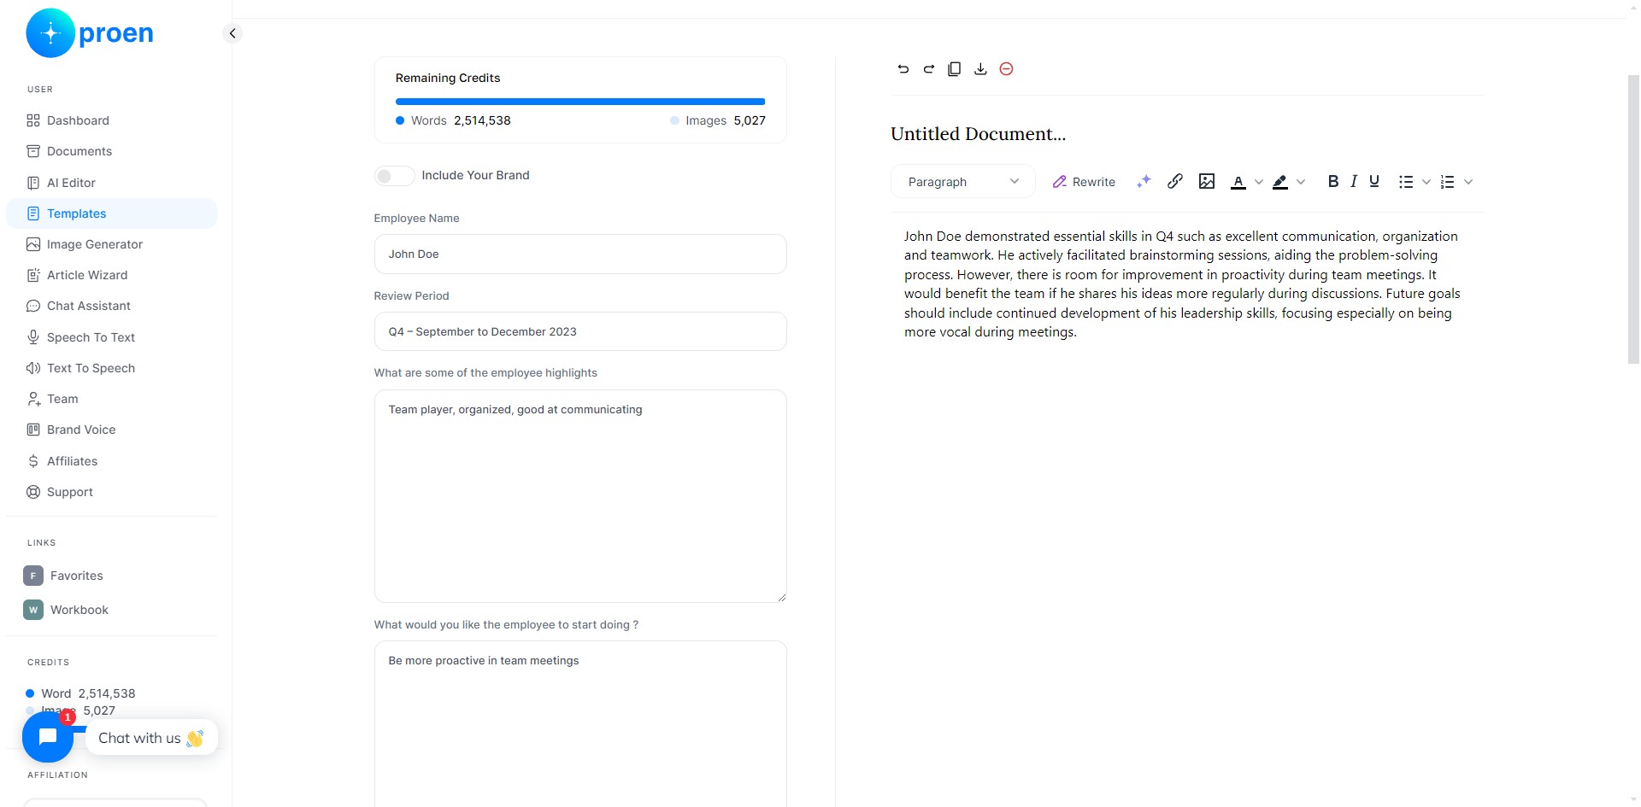Image resolution: width=1641 pixels, height=807 pixels.
Task: Copy document with the clipboard icon
Action: (955, 69)
